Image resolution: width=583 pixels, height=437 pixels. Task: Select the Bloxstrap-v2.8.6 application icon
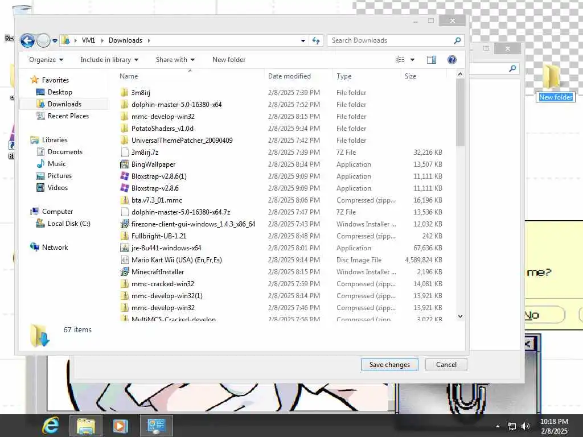coord(125,188)
